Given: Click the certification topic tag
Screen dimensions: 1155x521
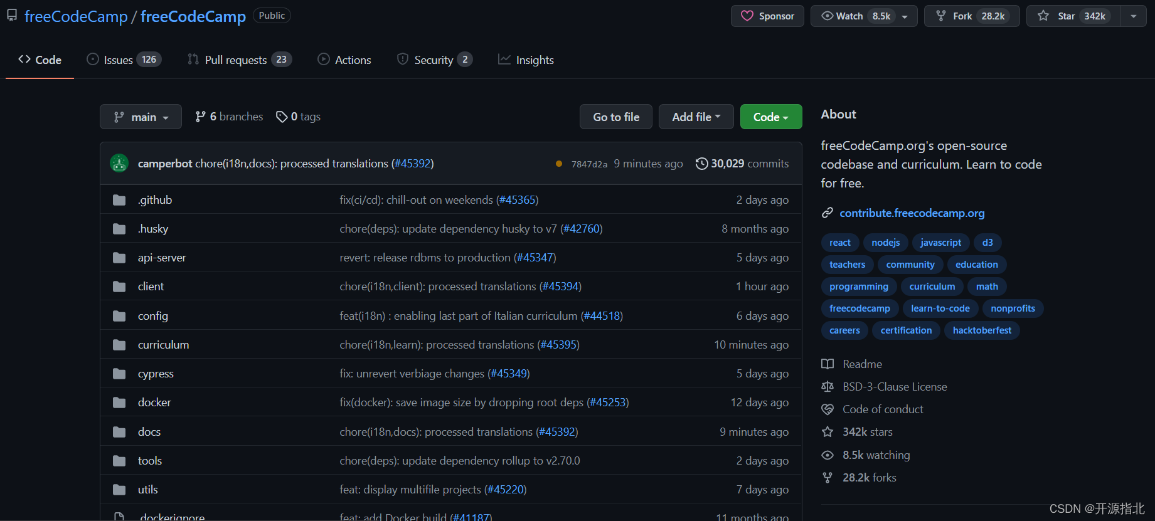Looking at the screenshot, I should point(906,330).
